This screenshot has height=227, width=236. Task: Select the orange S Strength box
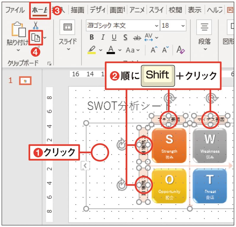coord(169,146)
